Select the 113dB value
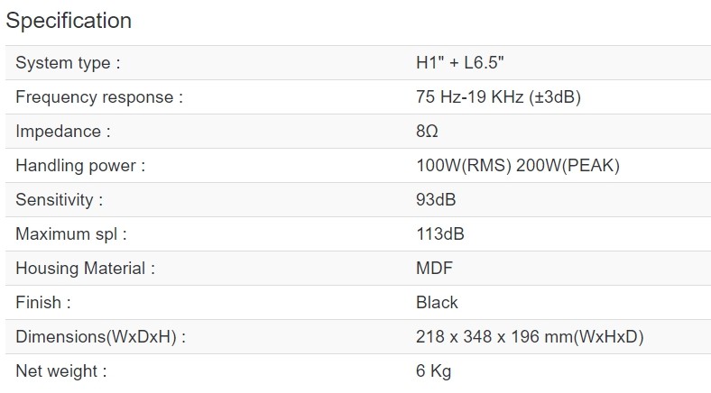Image resolution: width=711 pixels, height=393 pixels. coord(440,234)
